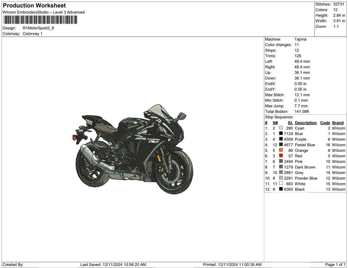Image resolution: width=348 pixels, height=268 pixels.
Task: Click the Powder Blue color swatch
Action: tap(281, 178)
